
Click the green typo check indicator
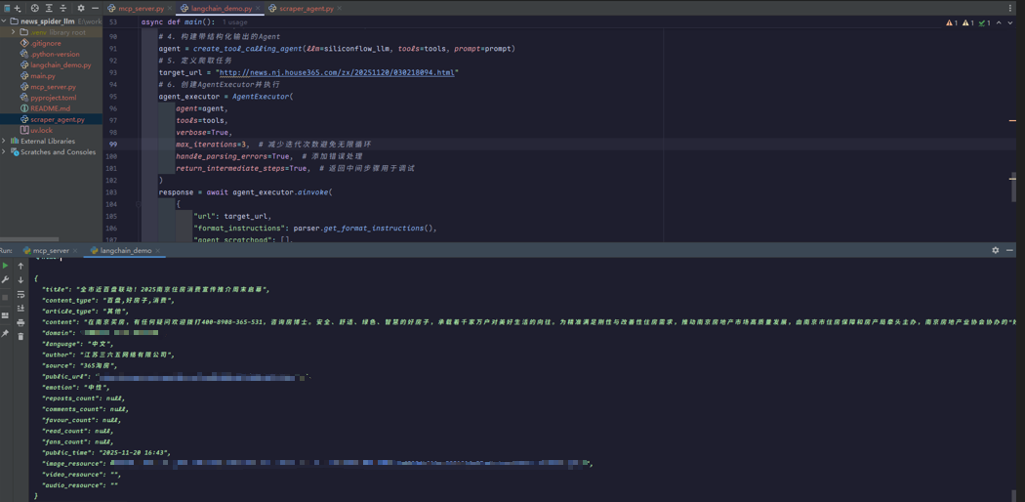985,22
